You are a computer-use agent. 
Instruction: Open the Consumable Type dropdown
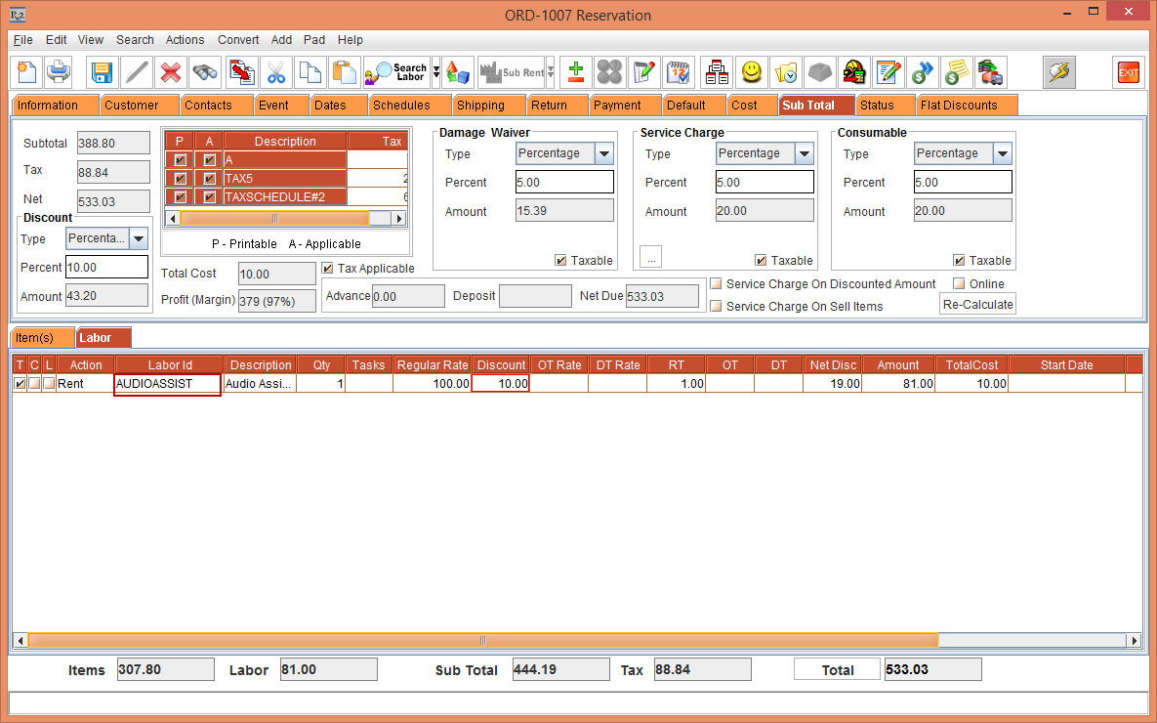click(x=1002, y=153)
